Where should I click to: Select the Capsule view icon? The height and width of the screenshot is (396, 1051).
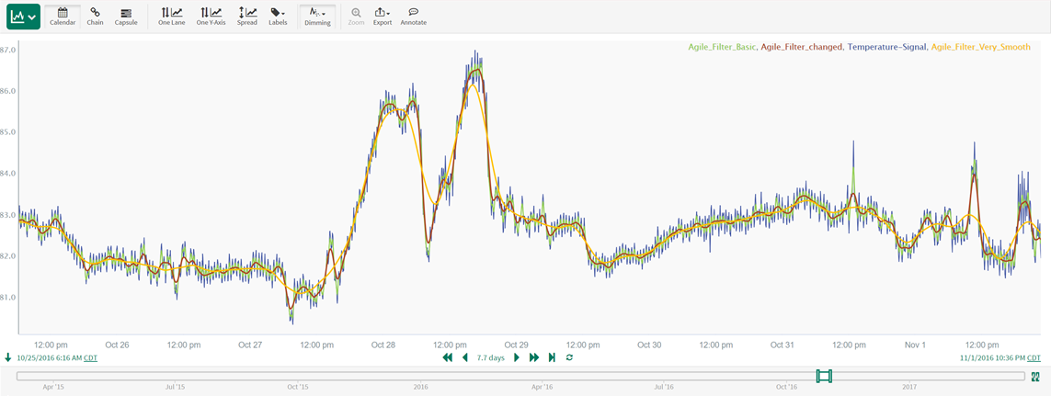click(126, 16)
